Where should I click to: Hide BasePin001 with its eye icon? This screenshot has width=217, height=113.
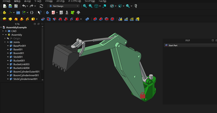(8, 46)
